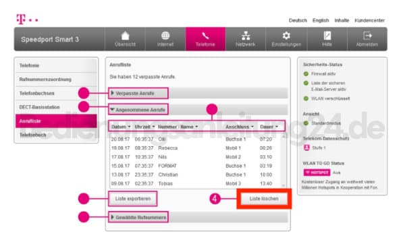Sort the list by Dauer column

tap(269, 127)
